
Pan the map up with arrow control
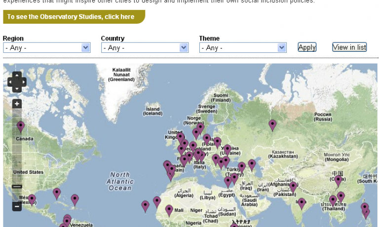click(17, 75)
